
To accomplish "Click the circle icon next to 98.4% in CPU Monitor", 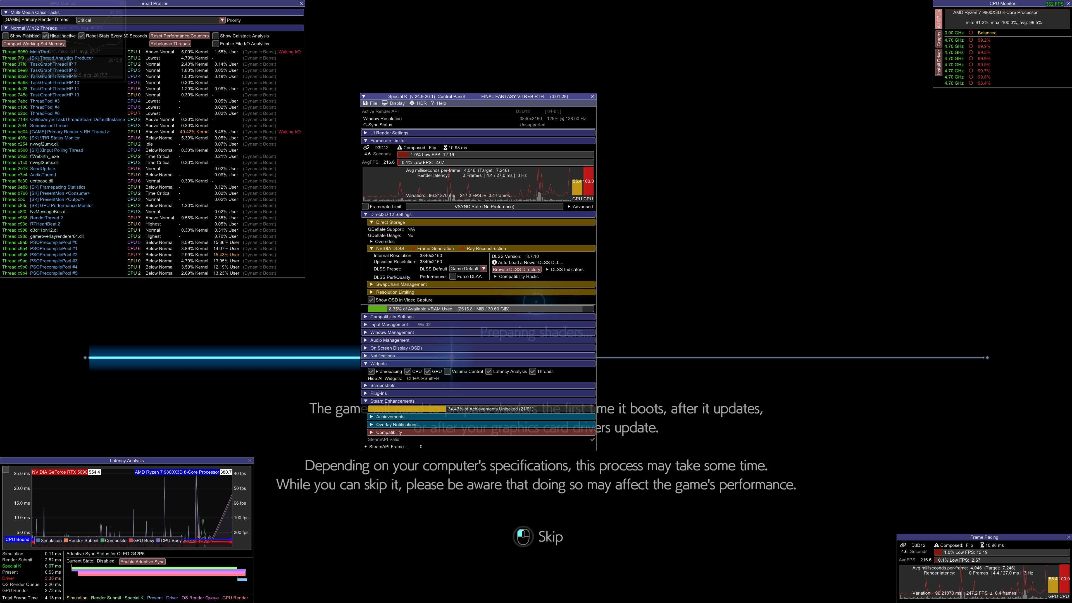I will pos(971,83).
